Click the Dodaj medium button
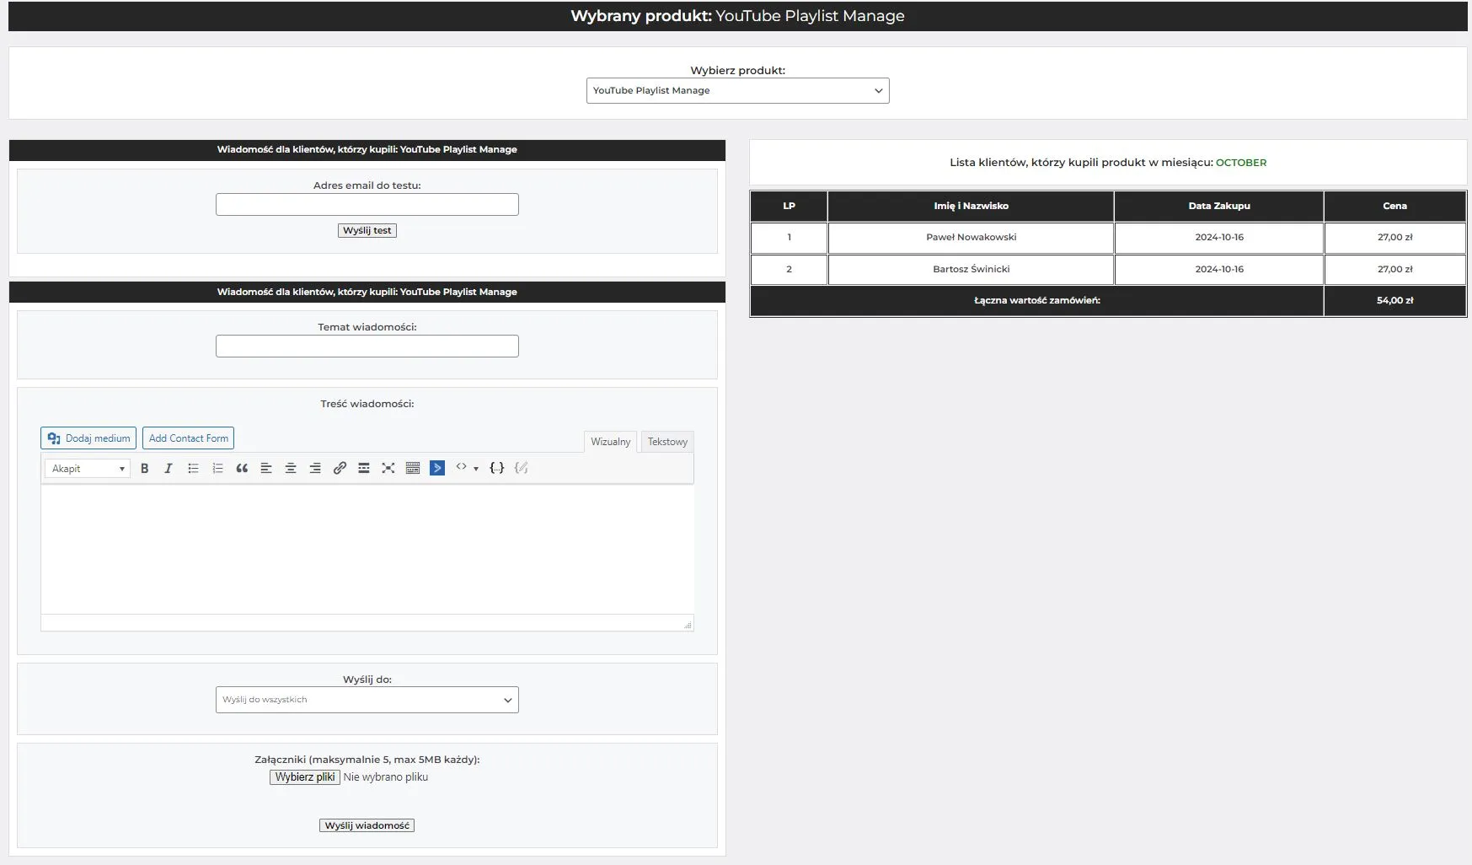1472x865 pixels. [x=89, y=438]
